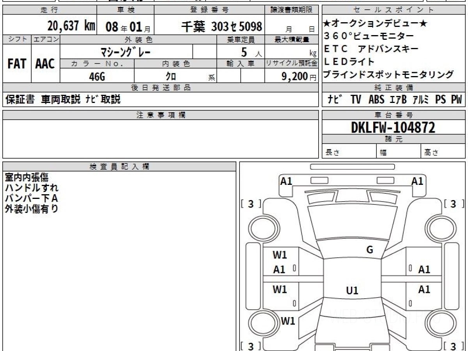
Task: Select inspector note 室内内張傷
Action: (x=27, y=177)
